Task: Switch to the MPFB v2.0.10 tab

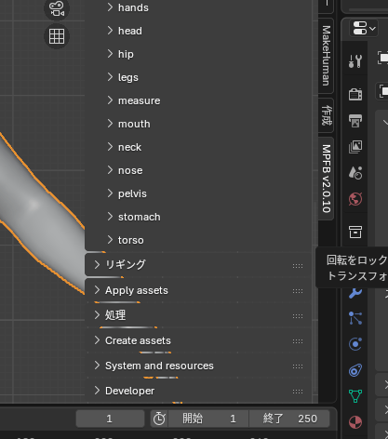Action: (x=326, y=179)
